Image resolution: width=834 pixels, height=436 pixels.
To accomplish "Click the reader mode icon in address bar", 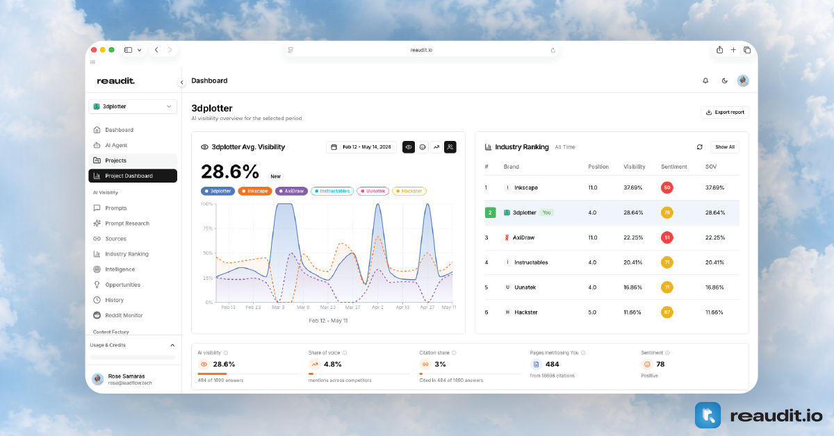I will (291, 50).
